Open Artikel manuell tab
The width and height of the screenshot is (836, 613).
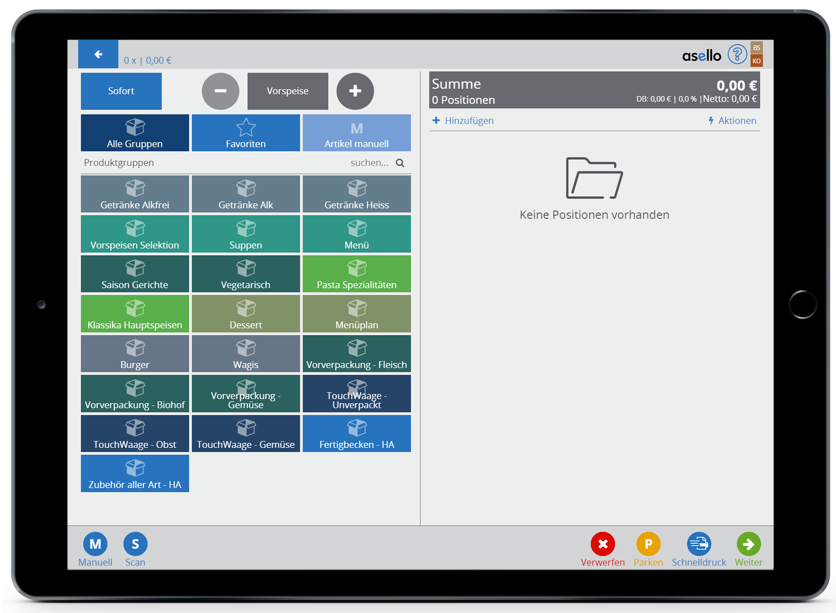(357, 133)
